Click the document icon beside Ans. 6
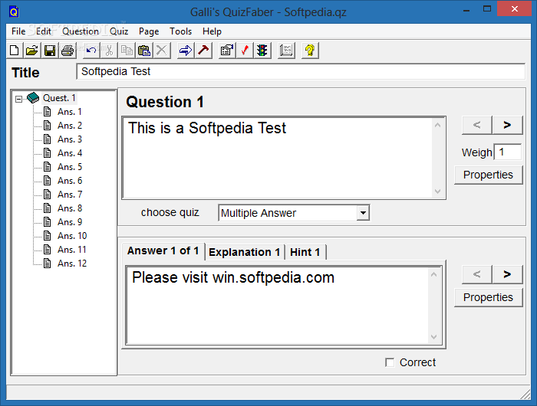537x406 pixels. coord(48,181)
